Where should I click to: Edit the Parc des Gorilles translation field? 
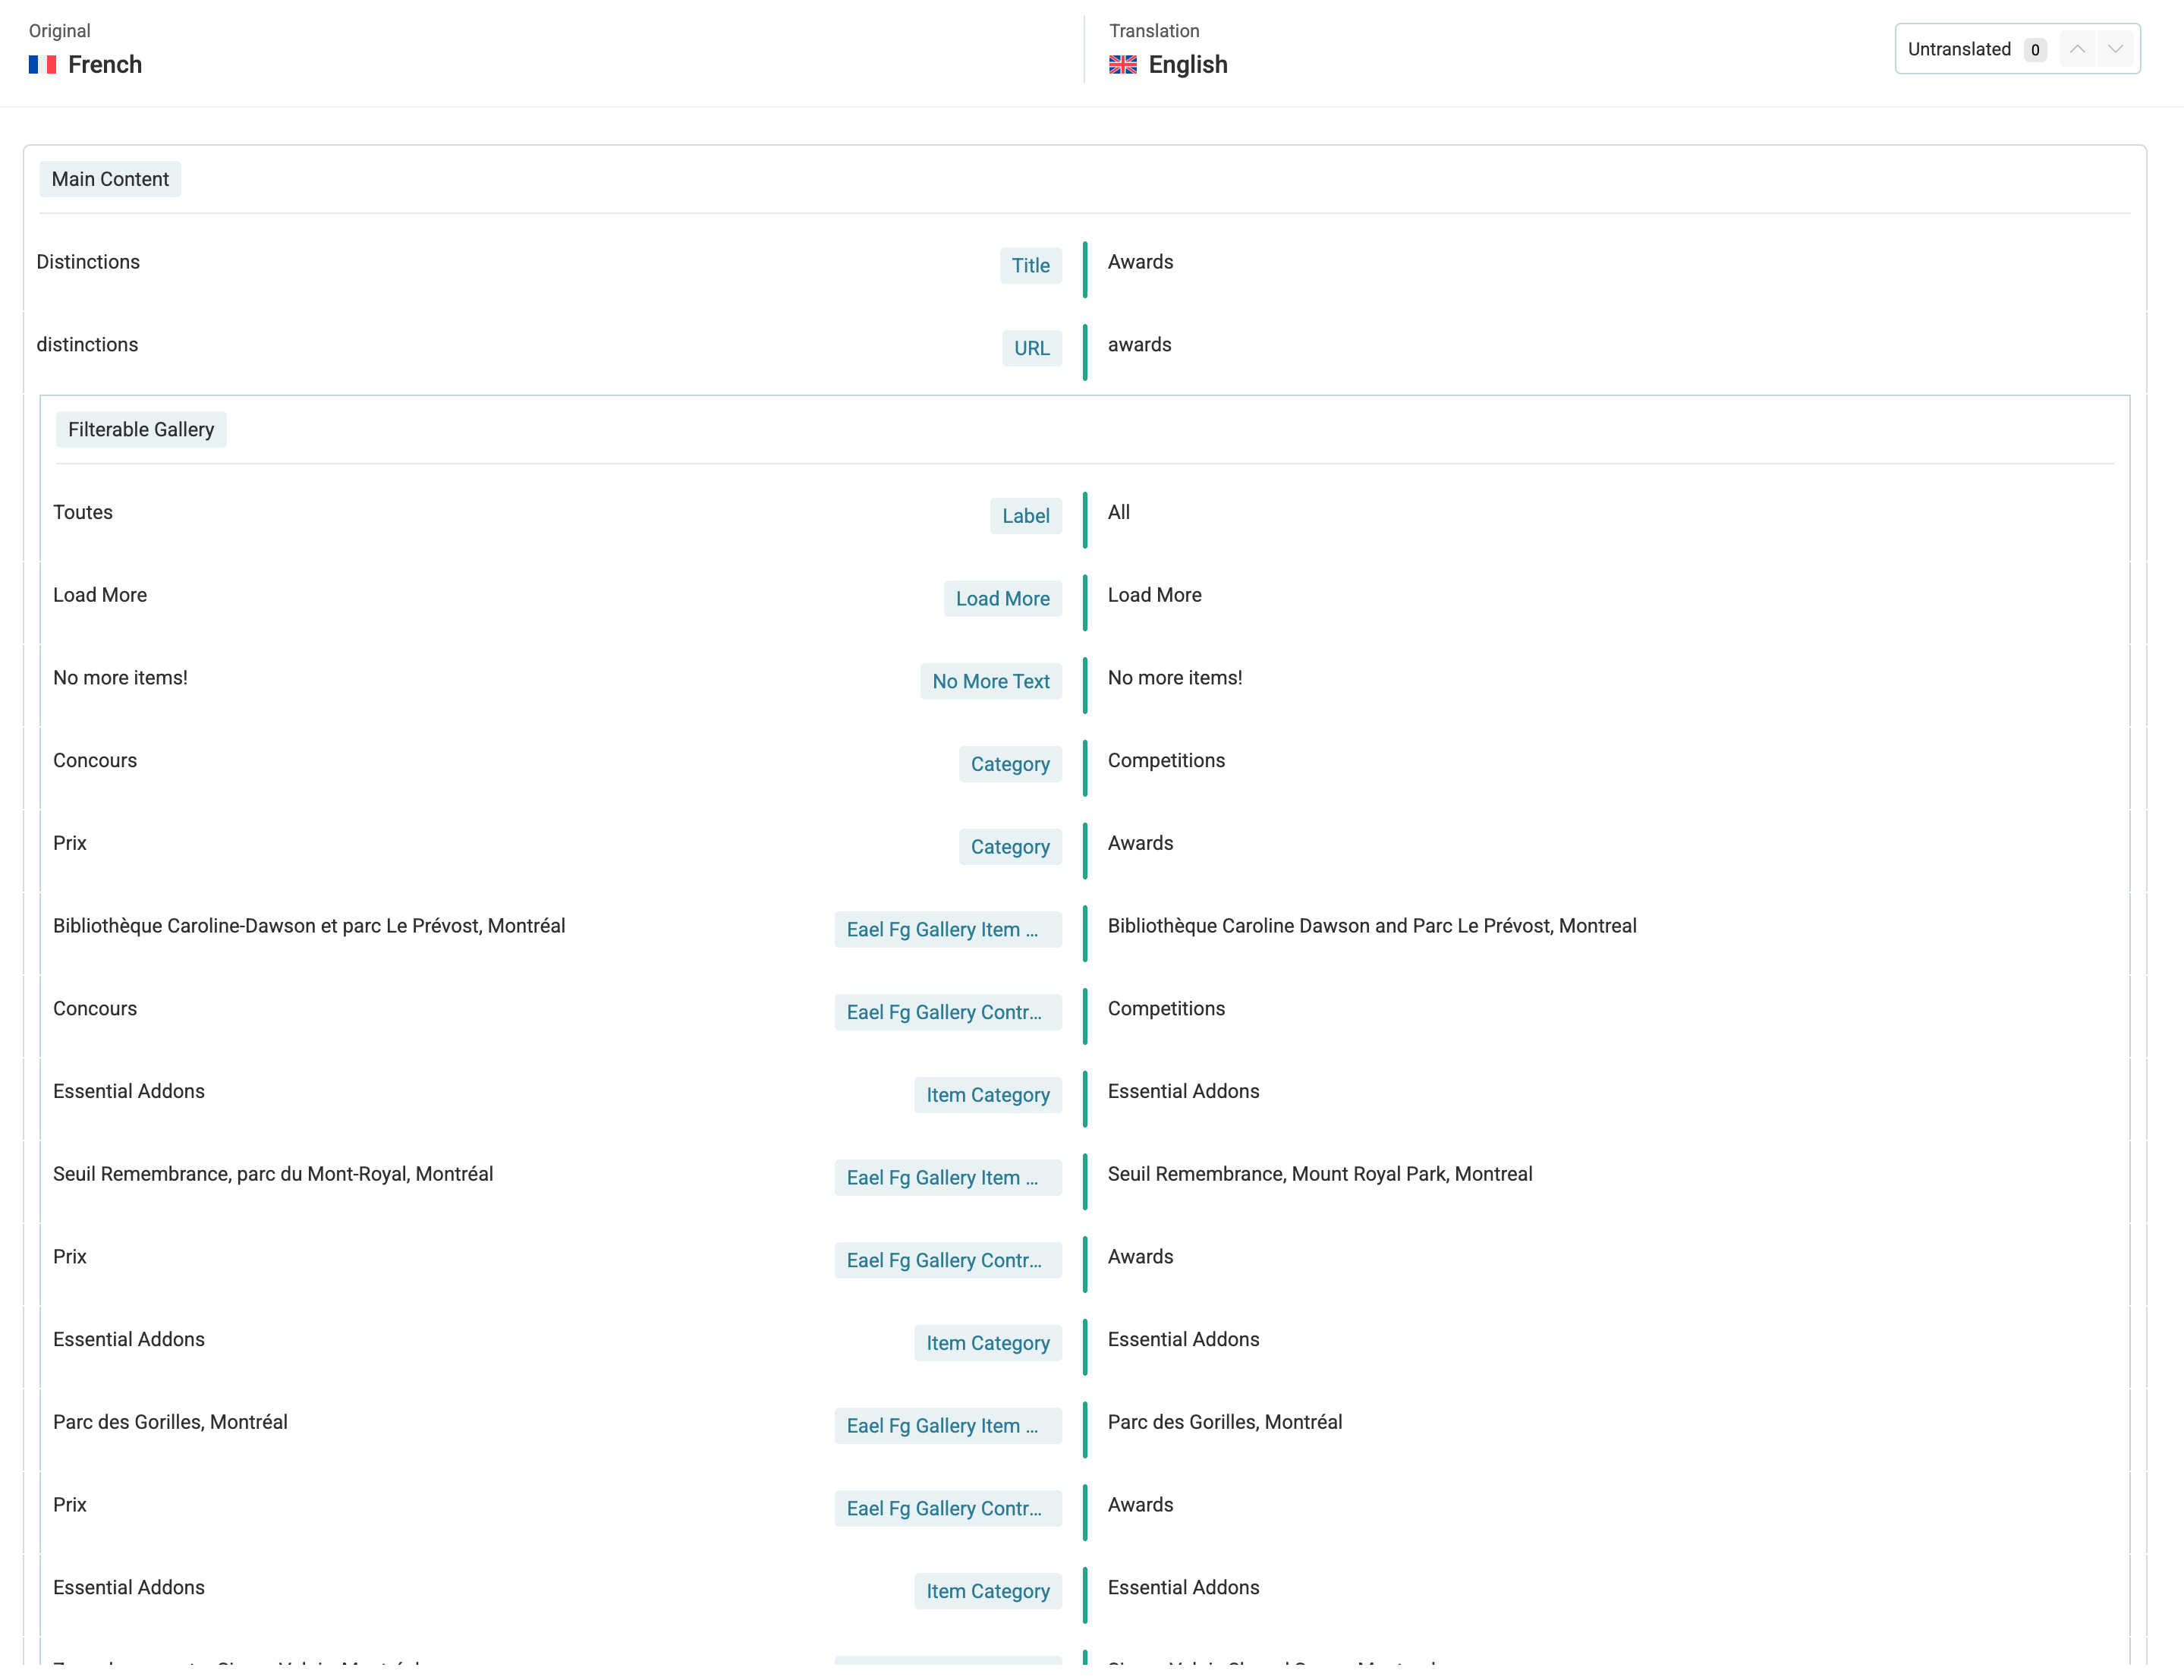(1224, 1422)
